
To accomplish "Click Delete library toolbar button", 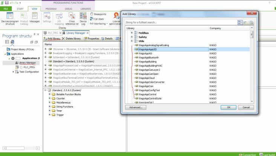I will 71,39.
